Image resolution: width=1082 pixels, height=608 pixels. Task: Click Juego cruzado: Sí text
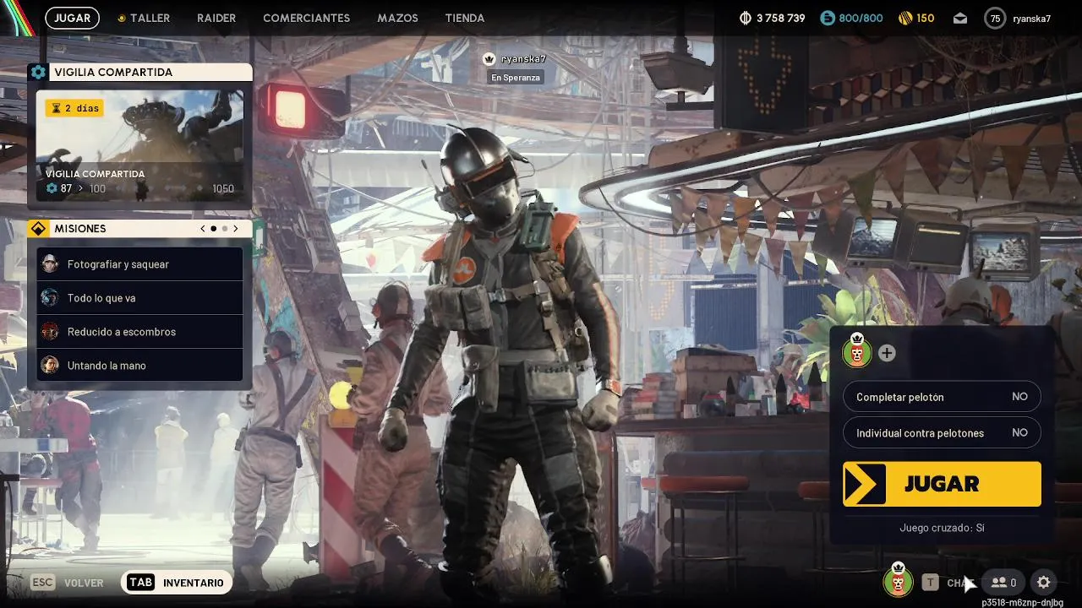pyautogui.click(x=942, y=528)
